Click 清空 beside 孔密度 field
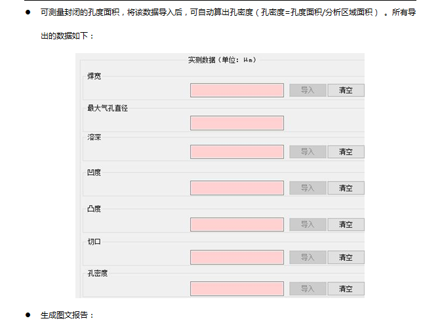The width and height of the screenshot is (440, 327). click(x=346, y=288)
